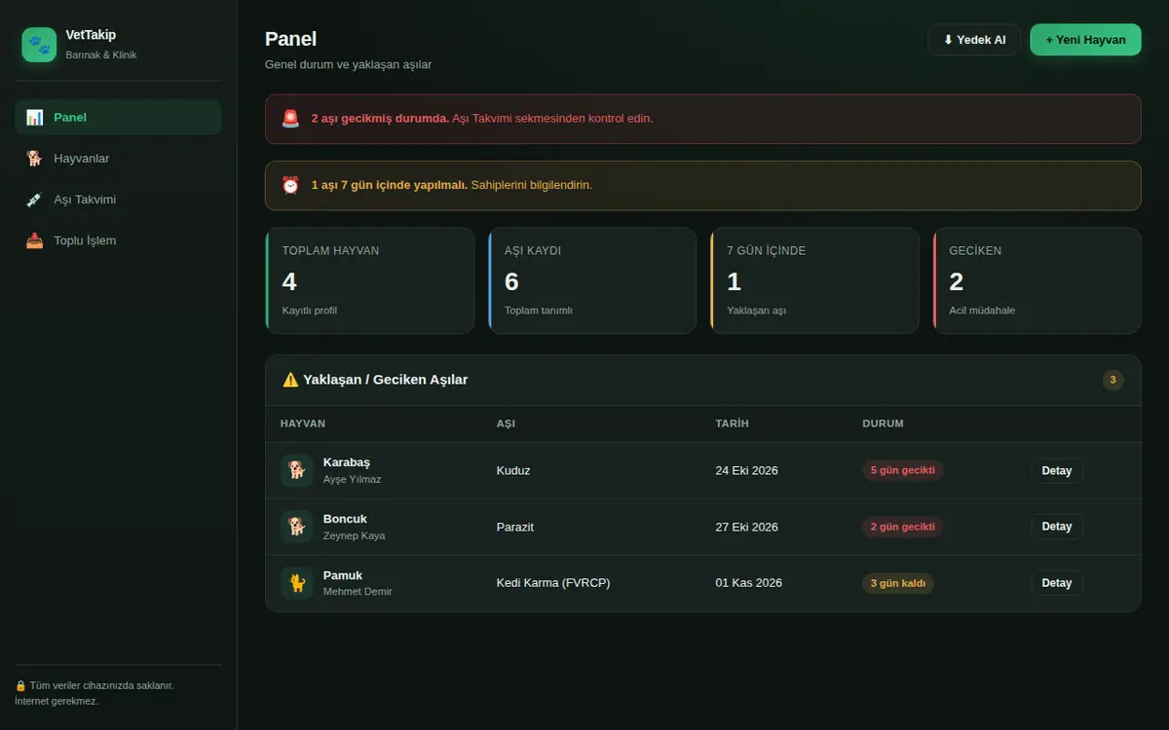Click the Yedek Al backup button
This screenshot has width=1169, height=730.
pyautogui.click(x=974, y=40)
